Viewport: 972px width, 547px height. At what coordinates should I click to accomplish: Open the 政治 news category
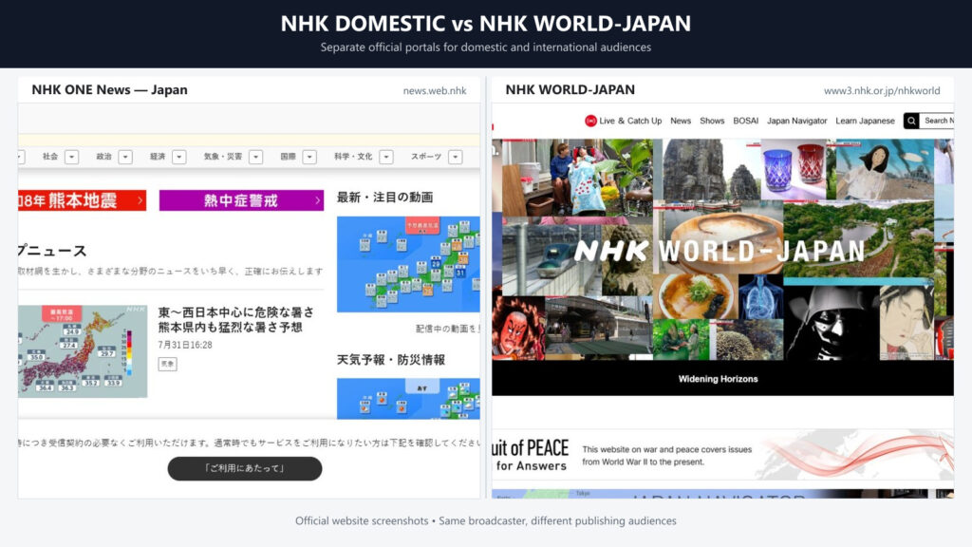[x=103, y=157]
